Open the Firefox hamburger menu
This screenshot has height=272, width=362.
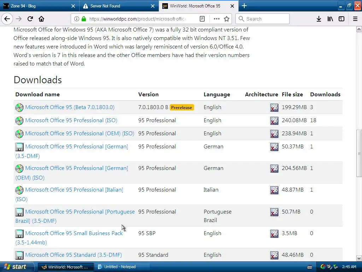click(355, 19)
